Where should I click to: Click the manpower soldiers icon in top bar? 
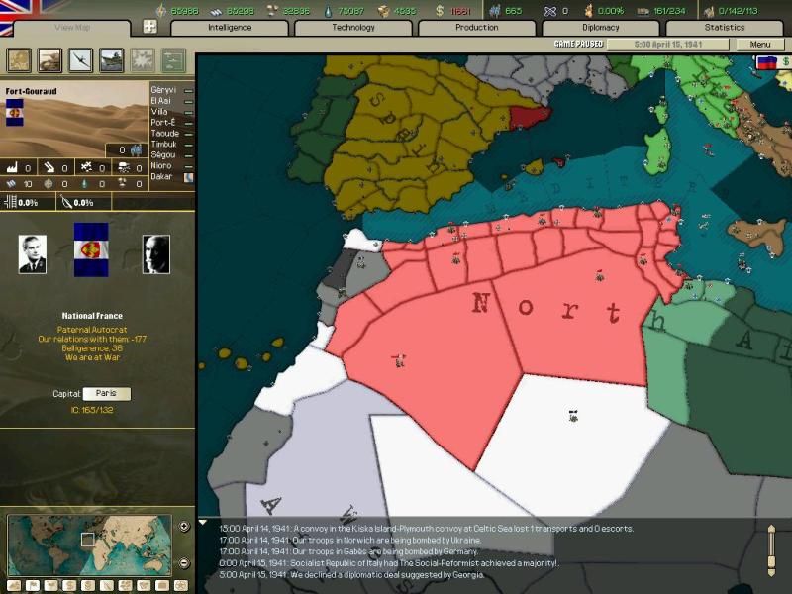494,11
